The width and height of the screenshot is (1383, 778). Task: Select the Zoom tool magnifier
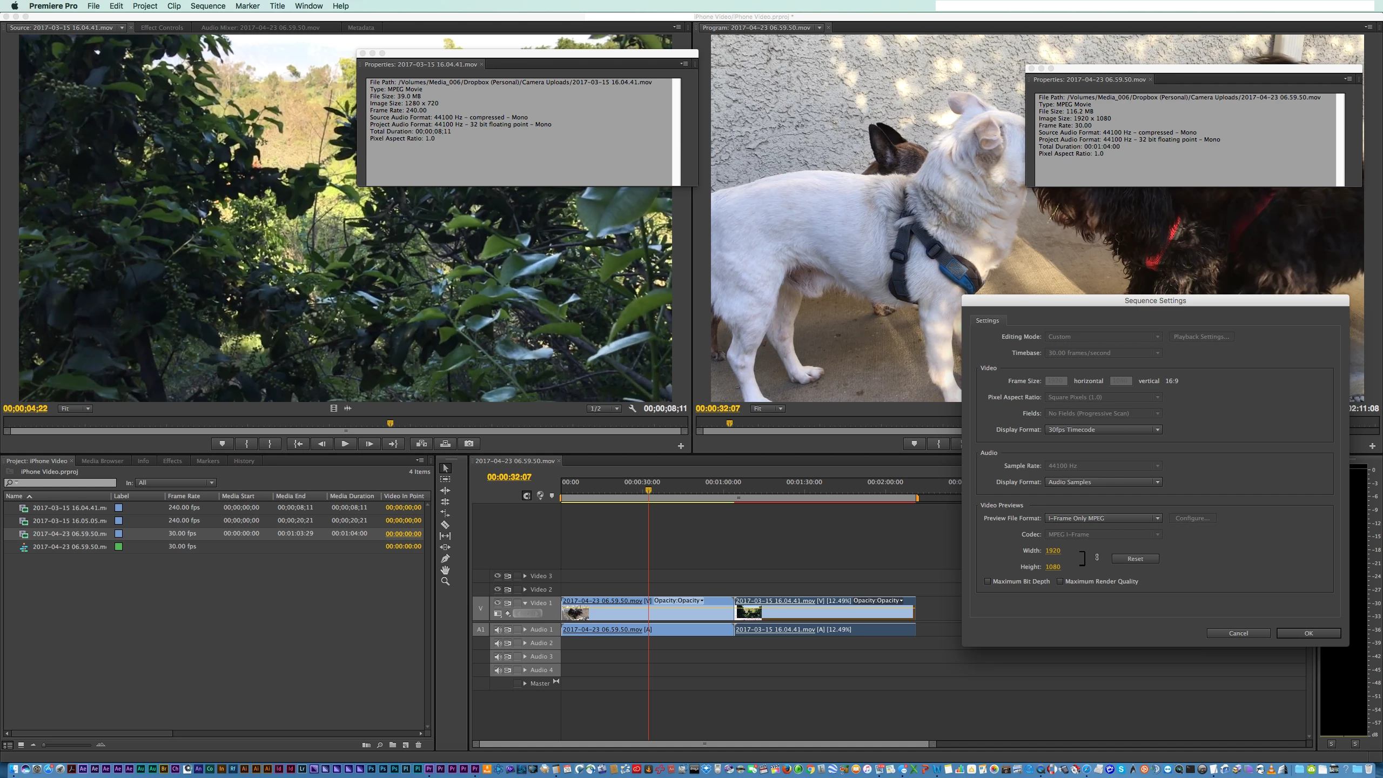pyautogui.click(x=445, y=582)
